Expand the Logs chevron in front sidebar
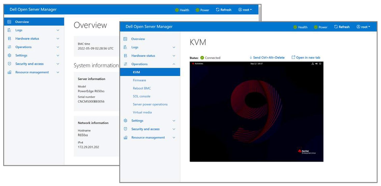 pos(174,47)
